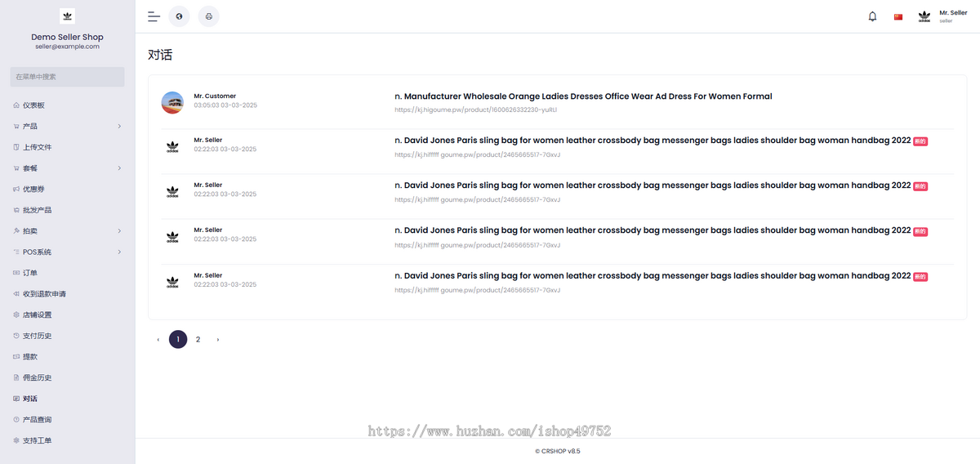Go to previous page with left arrow

[x=158, y=339]
